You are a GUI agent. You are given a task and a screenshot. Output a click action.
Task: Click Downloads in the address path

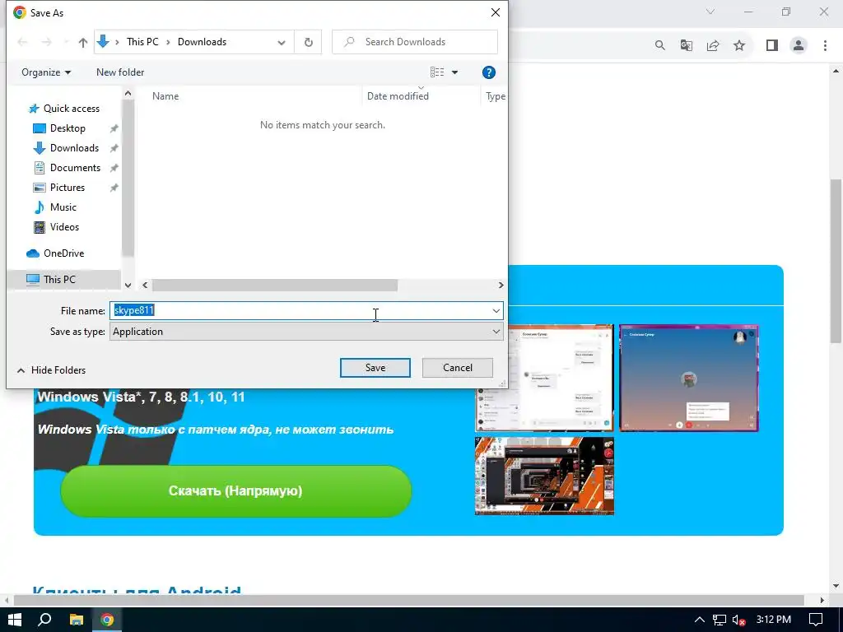coord(203,42)
